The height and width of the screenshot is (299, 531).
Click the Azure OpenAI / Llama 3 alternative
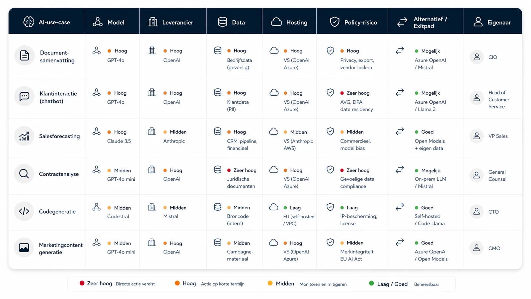pos(430,106)
